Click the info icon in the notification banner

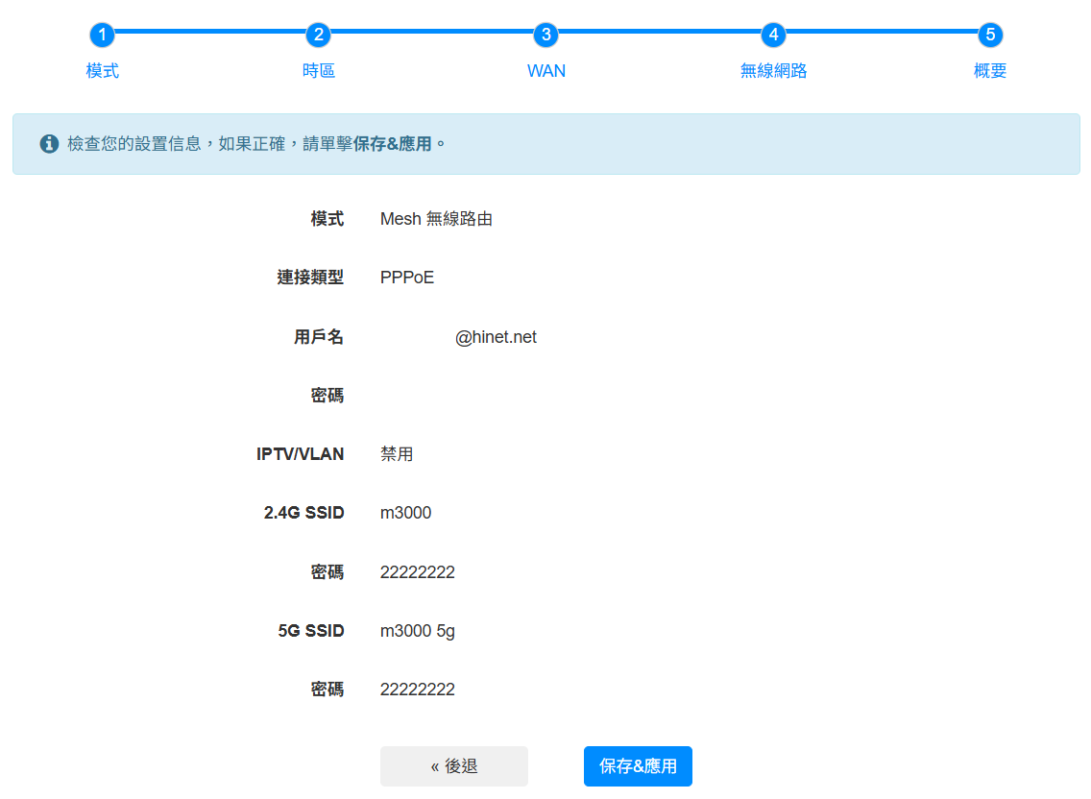click(48, 142)
